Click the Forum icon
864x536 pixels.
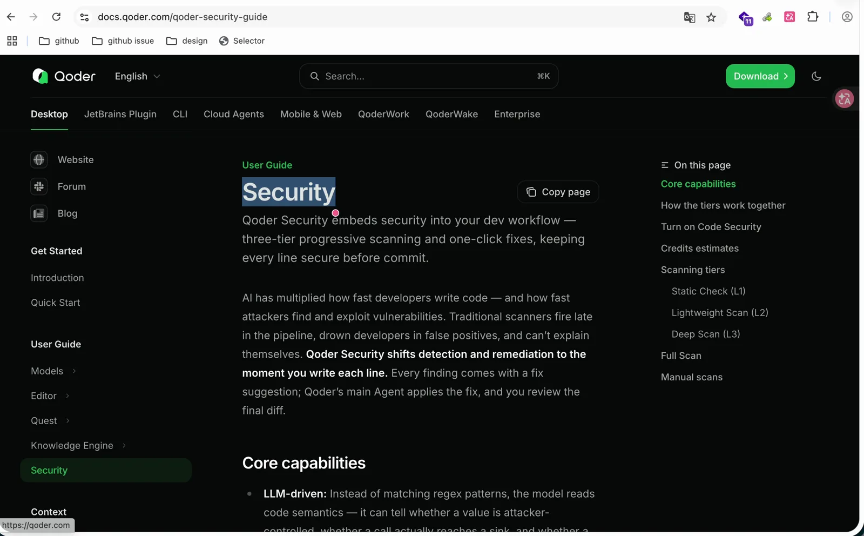[39, 186]
